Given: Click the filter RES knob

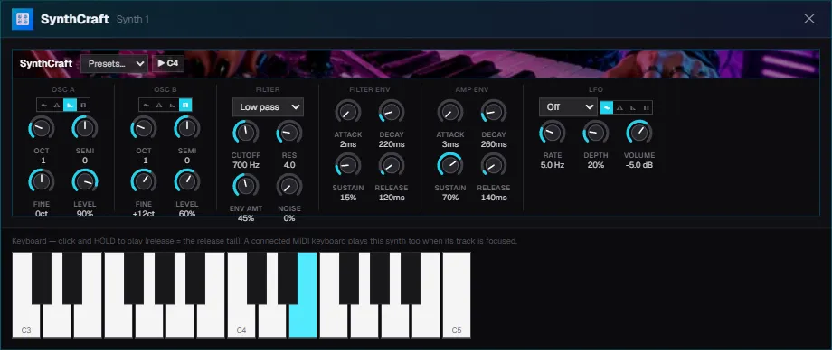Looking at the screenshot, I should click(289, 133).
